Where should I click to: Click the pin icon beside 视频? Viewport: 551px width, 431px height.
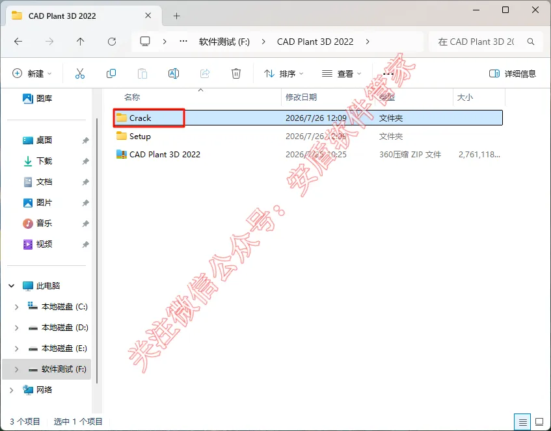click(x=85, y=244)
